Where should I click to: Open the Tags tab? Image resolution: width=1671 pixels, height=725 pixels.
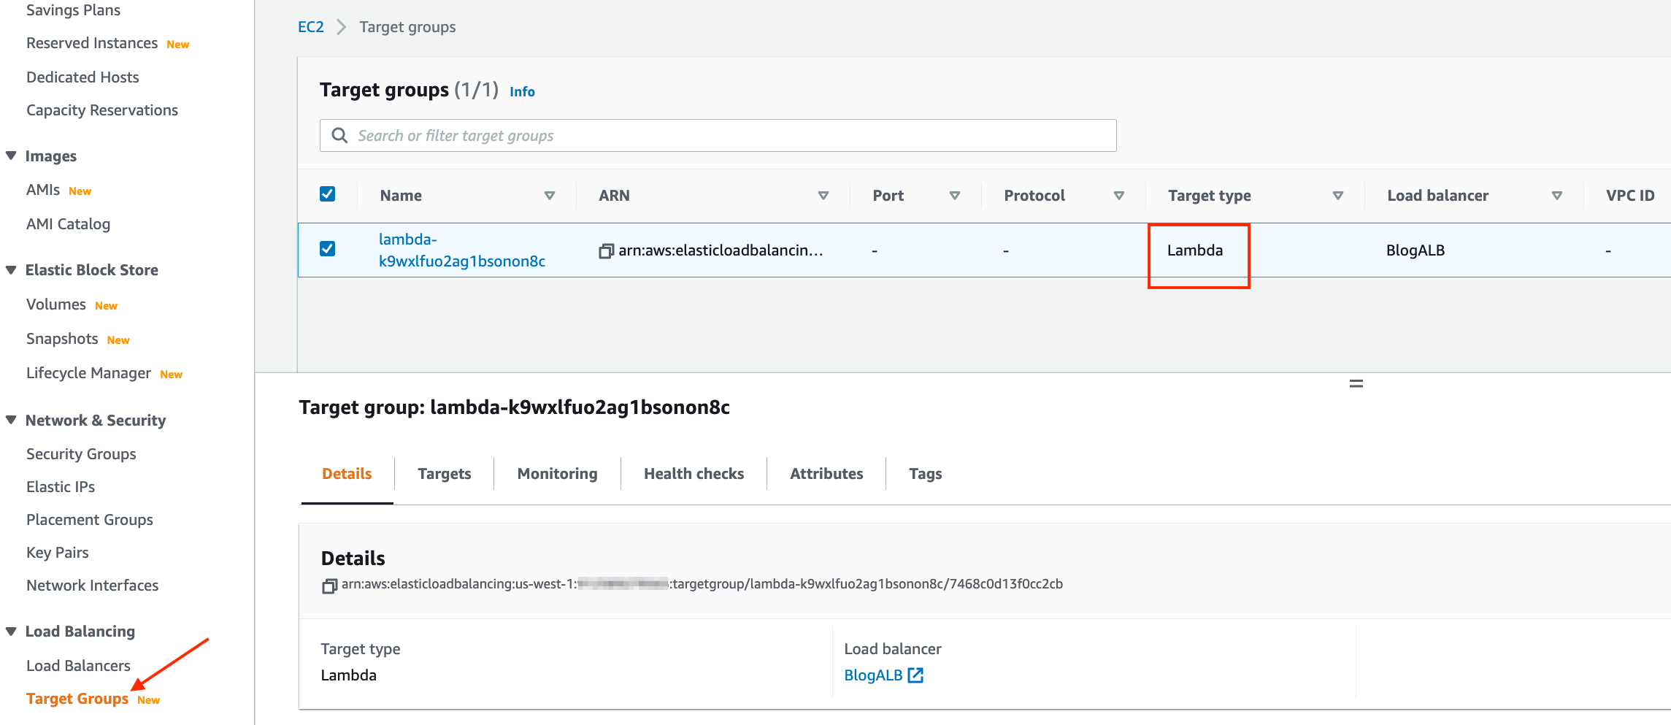926,474
